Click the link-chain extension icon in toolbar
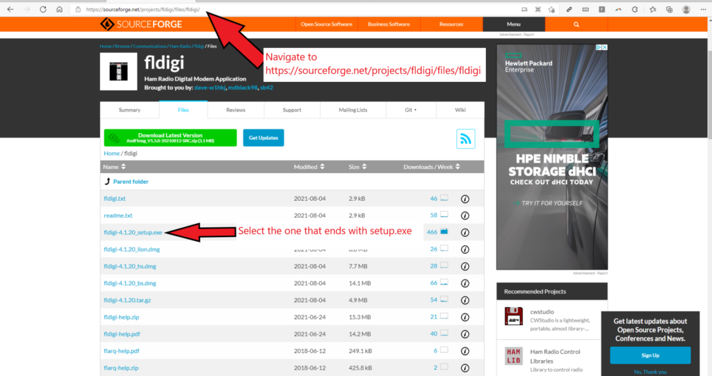The image size is (712, 376). coord(569,9)
